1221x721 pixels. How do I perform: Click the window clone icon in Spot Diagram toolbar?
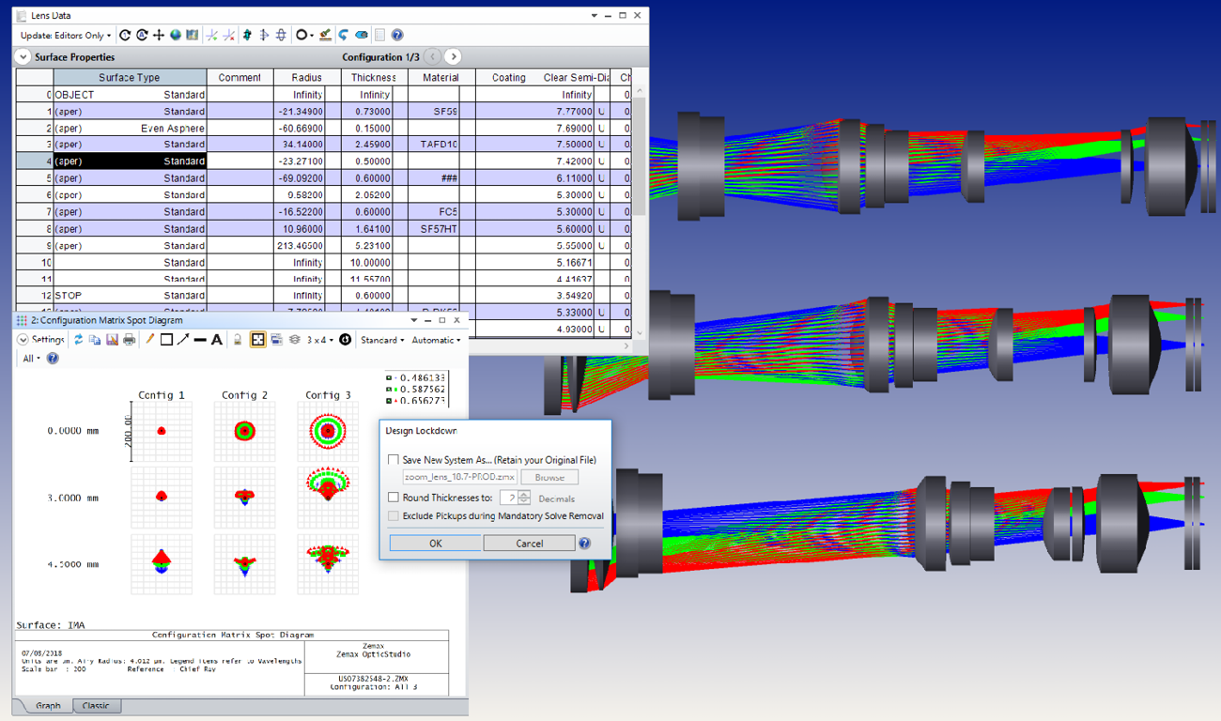(276, 340)
